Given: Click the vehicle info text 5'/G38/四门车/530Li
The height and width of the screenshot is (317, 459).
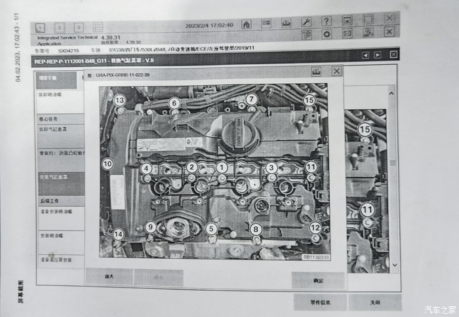Looking at the screenshot, I should click(x=182, y=49).
